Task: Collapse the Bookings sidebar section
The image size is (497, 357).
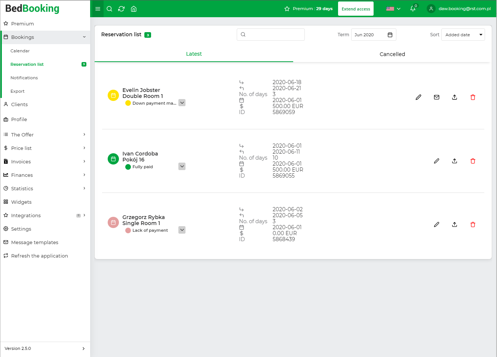Action: pyautogui.click(x=45, y=37)
